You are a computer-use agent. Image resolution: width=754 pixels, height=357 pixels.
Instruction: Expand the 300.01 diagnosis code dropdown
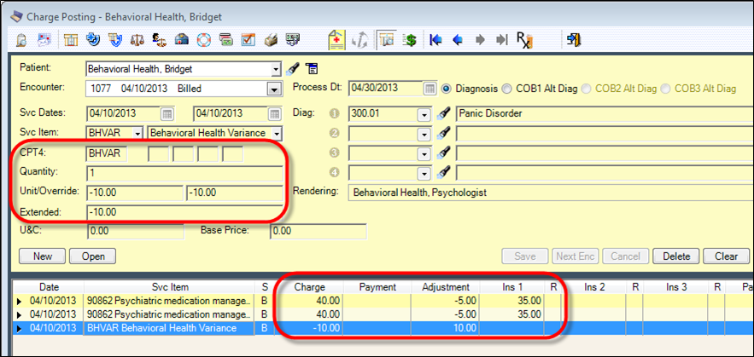(424, 115)
